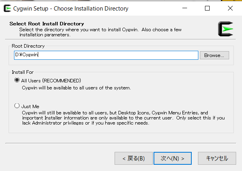
Task: Click the "Select Root Install Directory" heading
Action: (47, 24)
